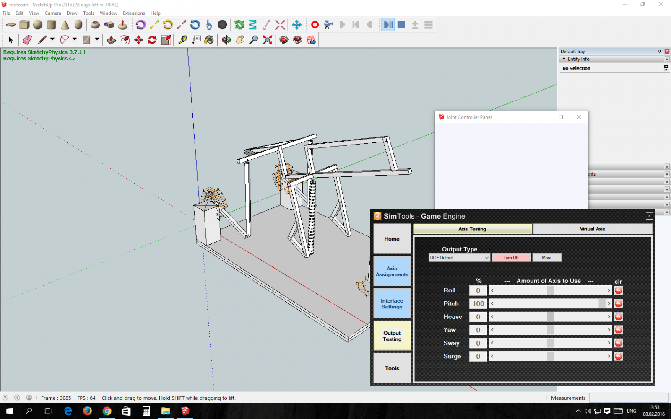Open the Interface Settings section
This screenshot has width=671, height=419.
click(x=392, y=304)
